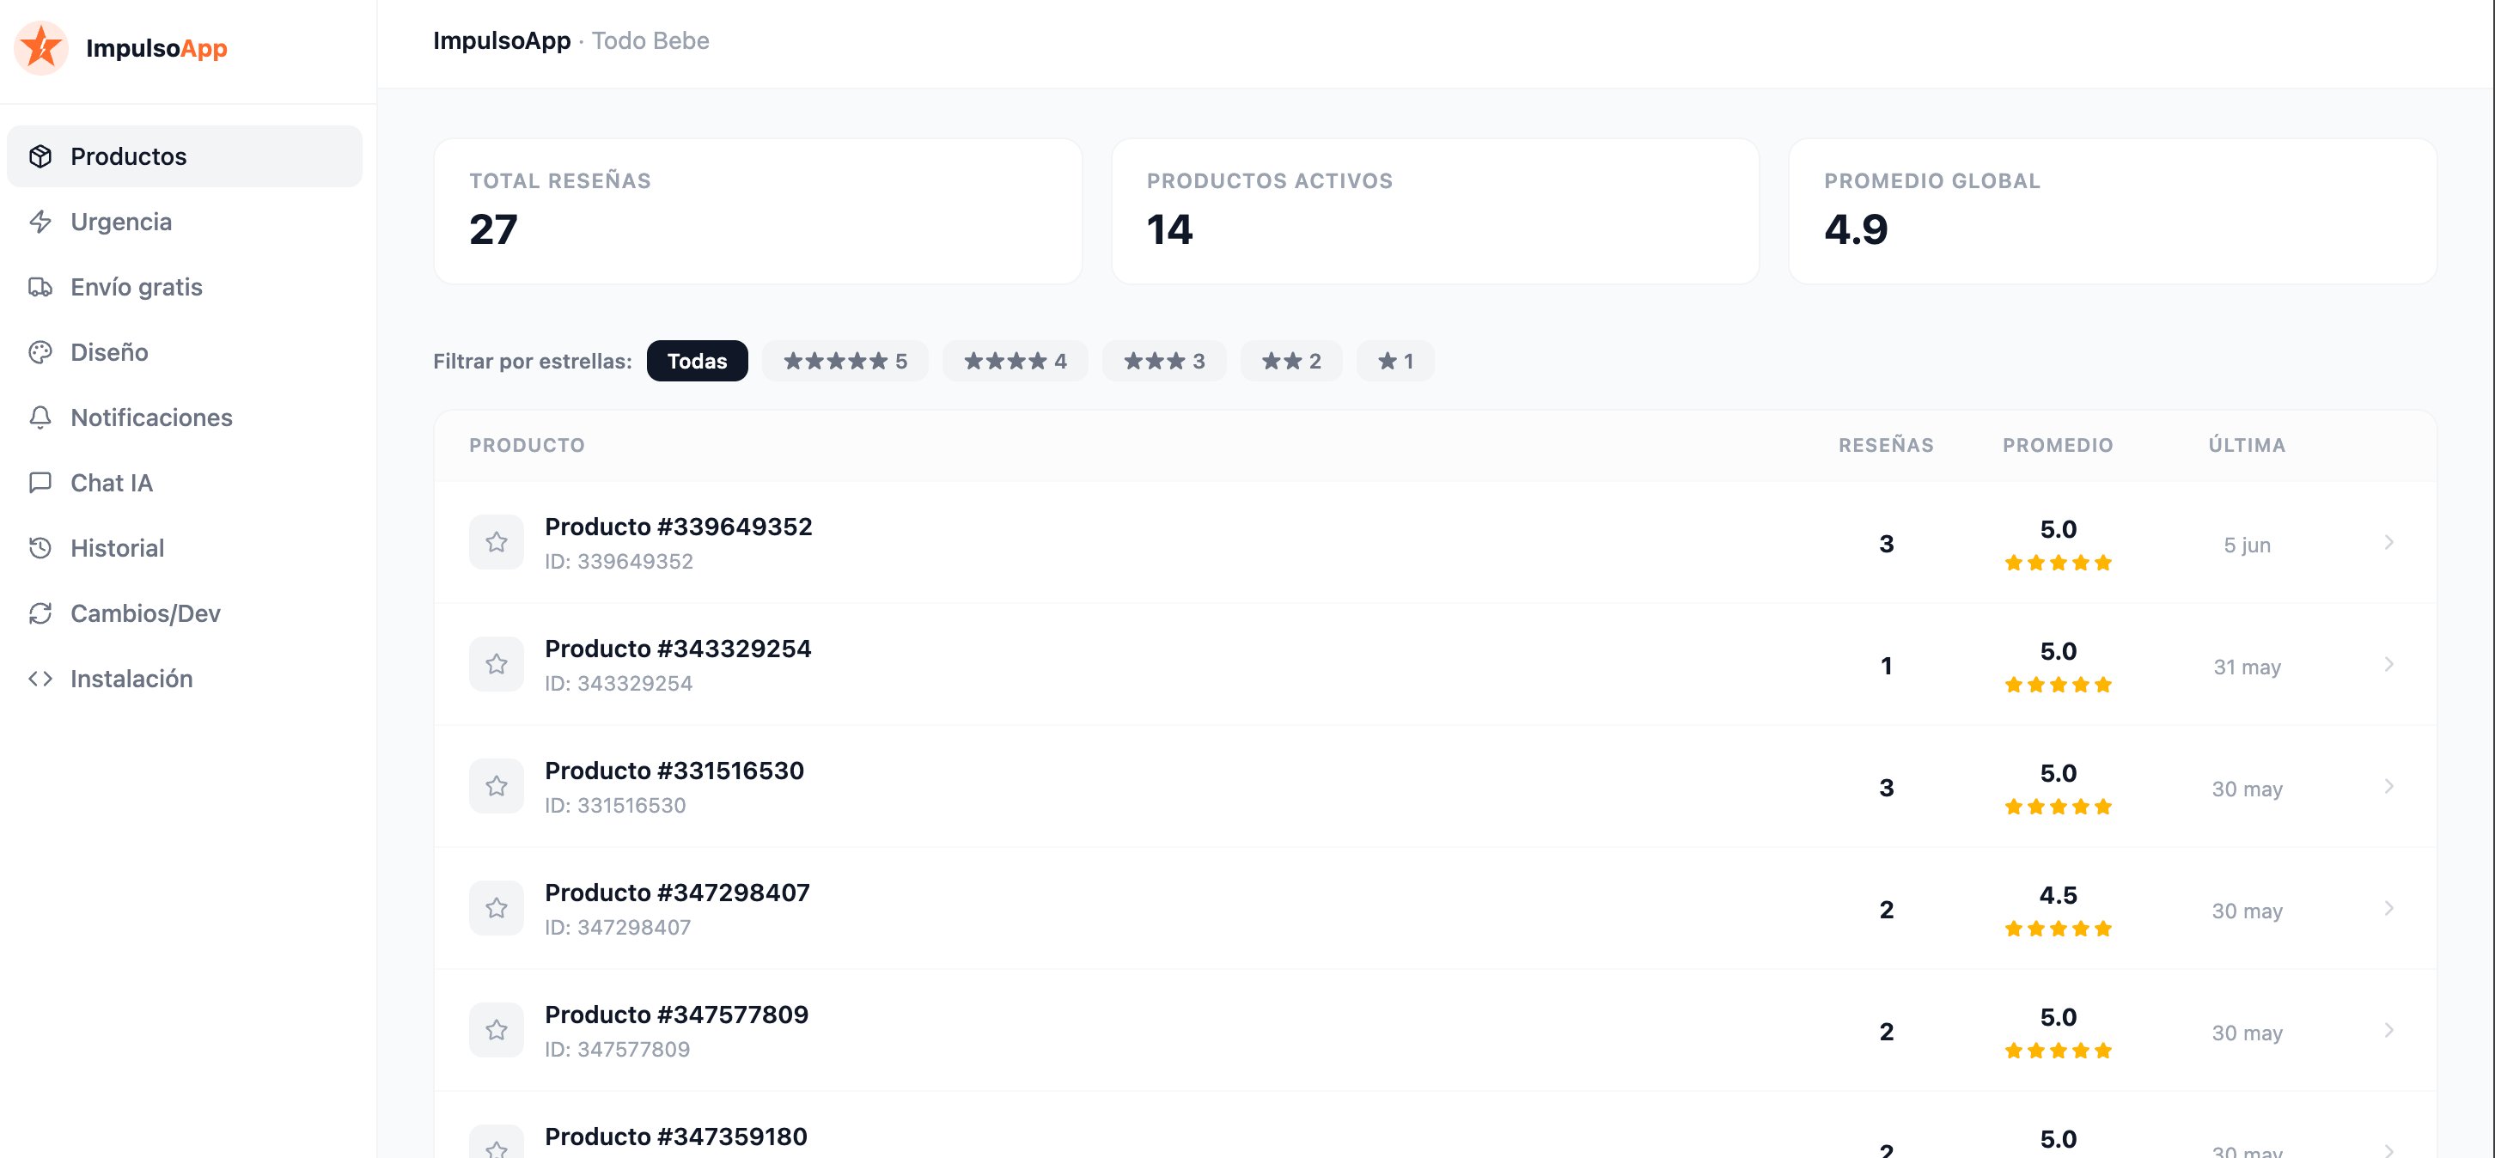This screenshot has height=1158, width=2495.
Task: Expand row chevron for Producto #331516530
Action: pos(2388,786)
